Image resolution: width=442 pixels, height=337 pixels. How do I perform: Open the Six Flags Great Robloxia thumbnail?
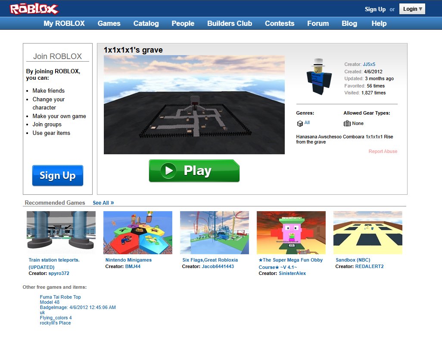215,233
